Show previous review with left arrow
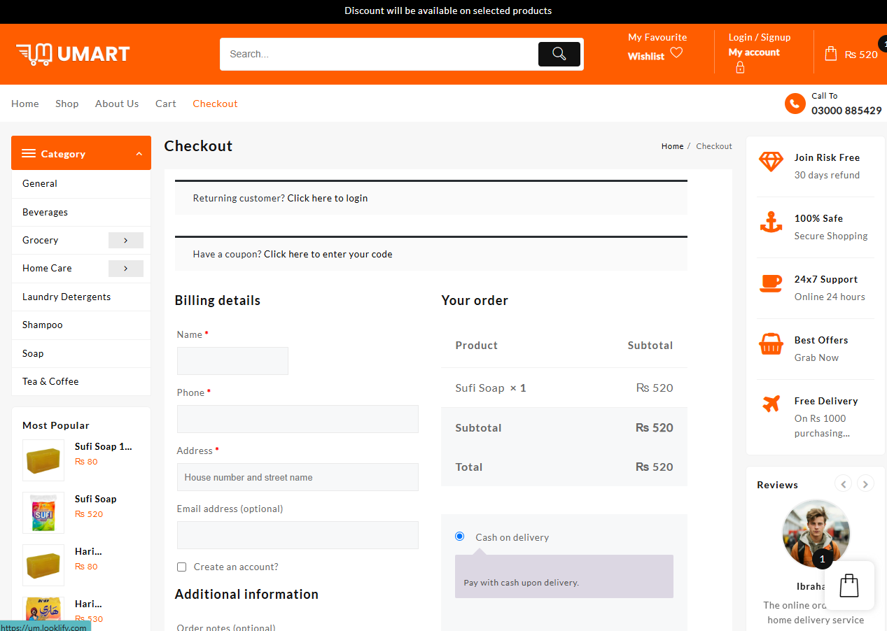Viewport: 887px width, 631px height. click(844, 484)
